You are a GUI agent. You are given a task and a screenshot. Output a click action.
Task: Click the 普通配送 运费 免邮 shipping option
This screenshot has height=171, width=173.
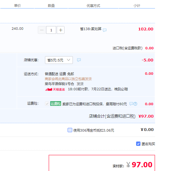pos(59,74)
